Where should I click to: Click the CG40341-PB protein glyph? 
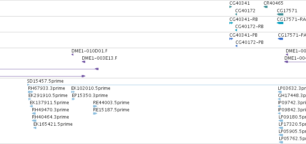[x=231, y=39]
